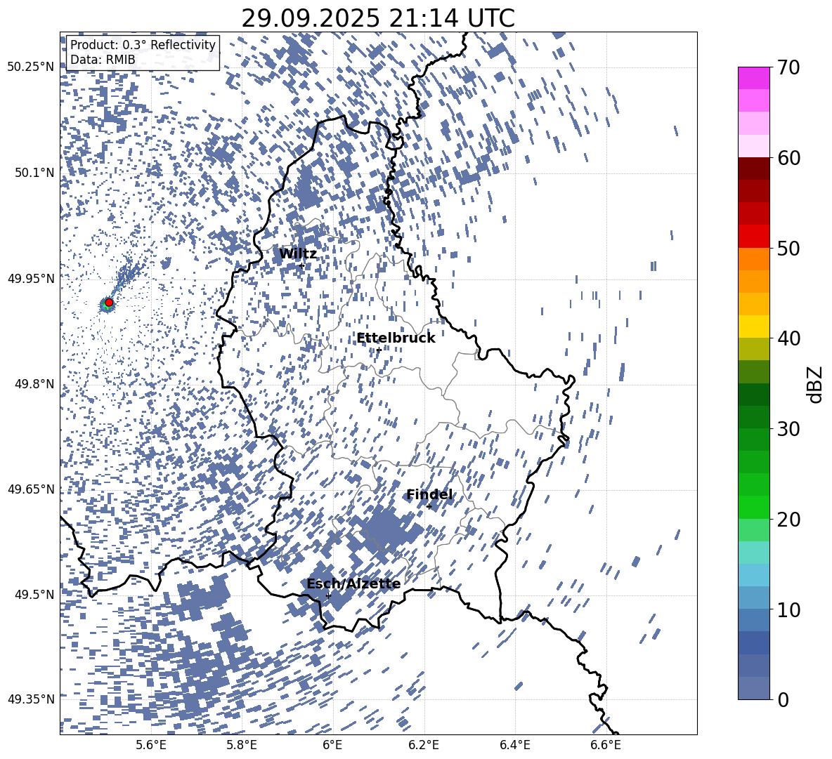Viewport: 832px width, 759px height.
Task: Select the Wiltz city label
Action: (298, 254)
